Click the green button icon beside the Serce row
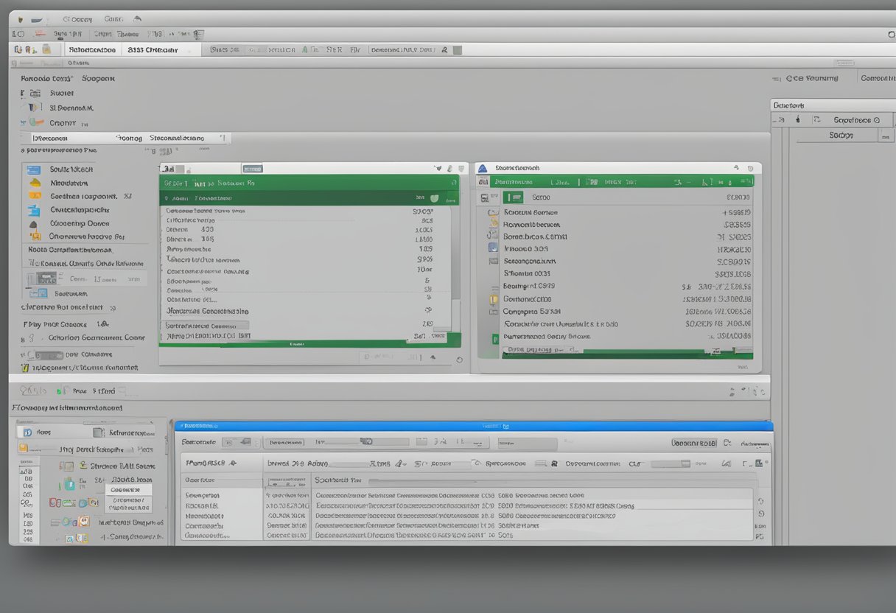The height and width of the screenshot is (613, 896). 514,197
